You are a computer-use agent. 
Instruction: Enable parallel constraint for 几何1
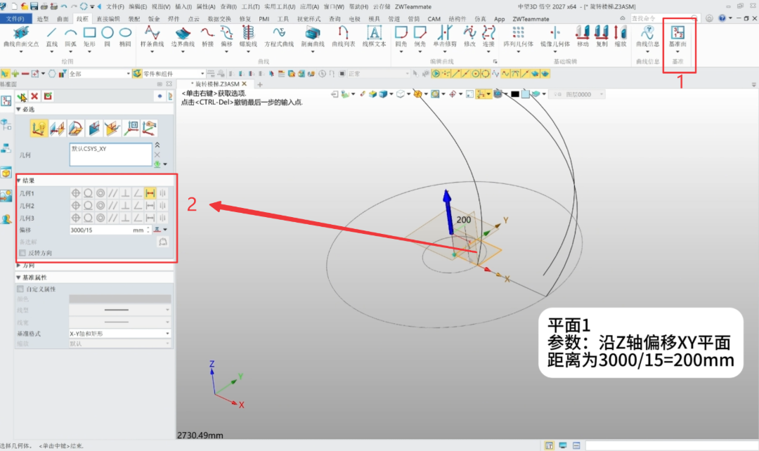(x=112, y=193)
